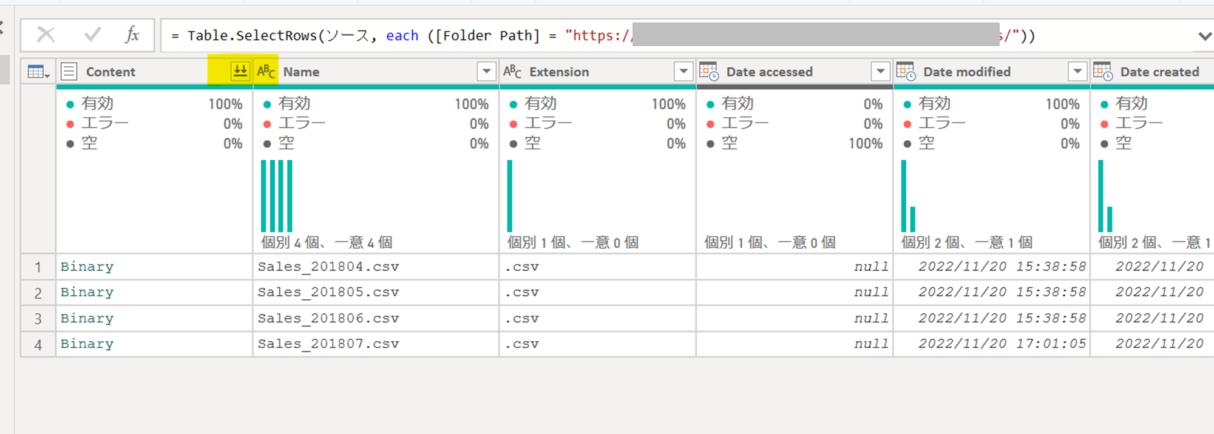Change the Date created column datetime type icon
This screenshot has width=1214, height=434.
coord(1103,72)
